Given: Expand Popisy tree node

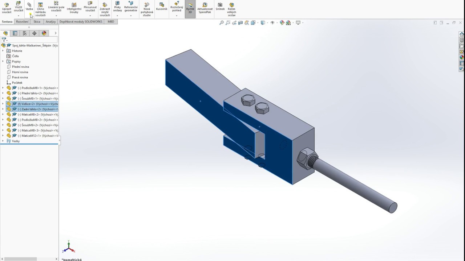Looking at the screenshot, I should pos(3,61).
